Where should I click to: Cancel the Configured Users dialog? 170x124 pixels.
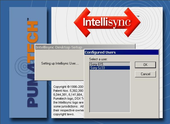145,74
